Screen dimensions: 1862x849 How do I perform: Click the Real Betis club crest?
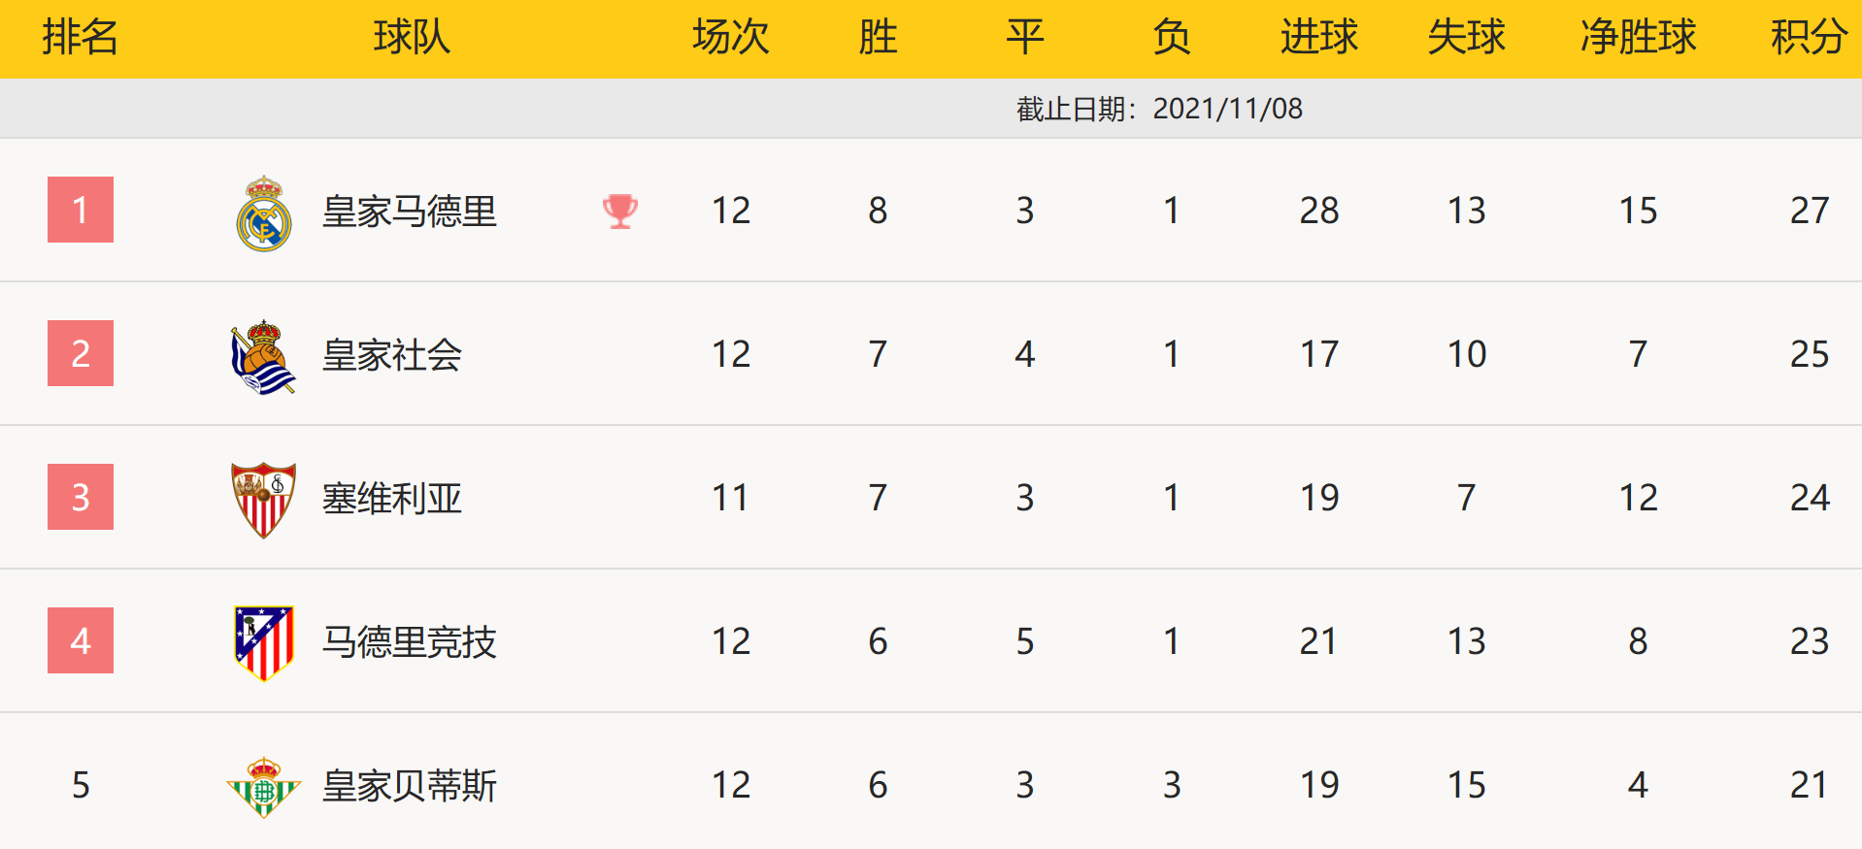click(x=263, y=787)
